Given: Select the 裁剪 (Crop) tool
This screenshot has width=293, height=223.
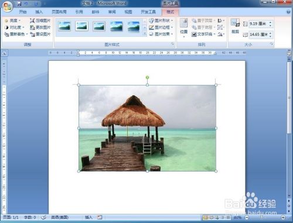Looking at the screenshot, I should pyautogui.click(x=235, y=26).
